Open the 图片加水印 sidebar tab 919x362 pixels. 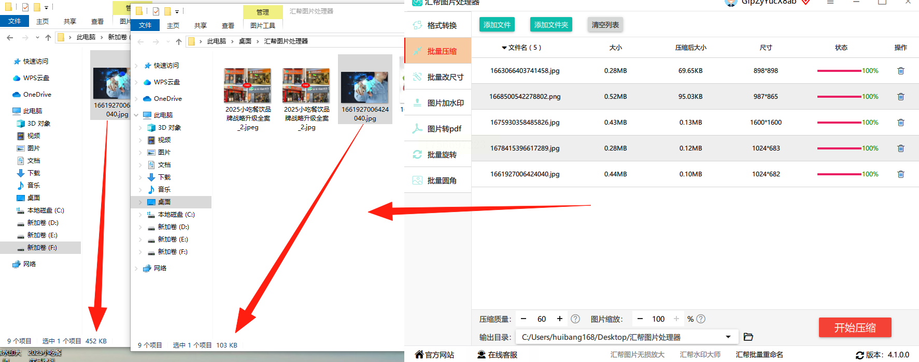[x=438, y=103]
